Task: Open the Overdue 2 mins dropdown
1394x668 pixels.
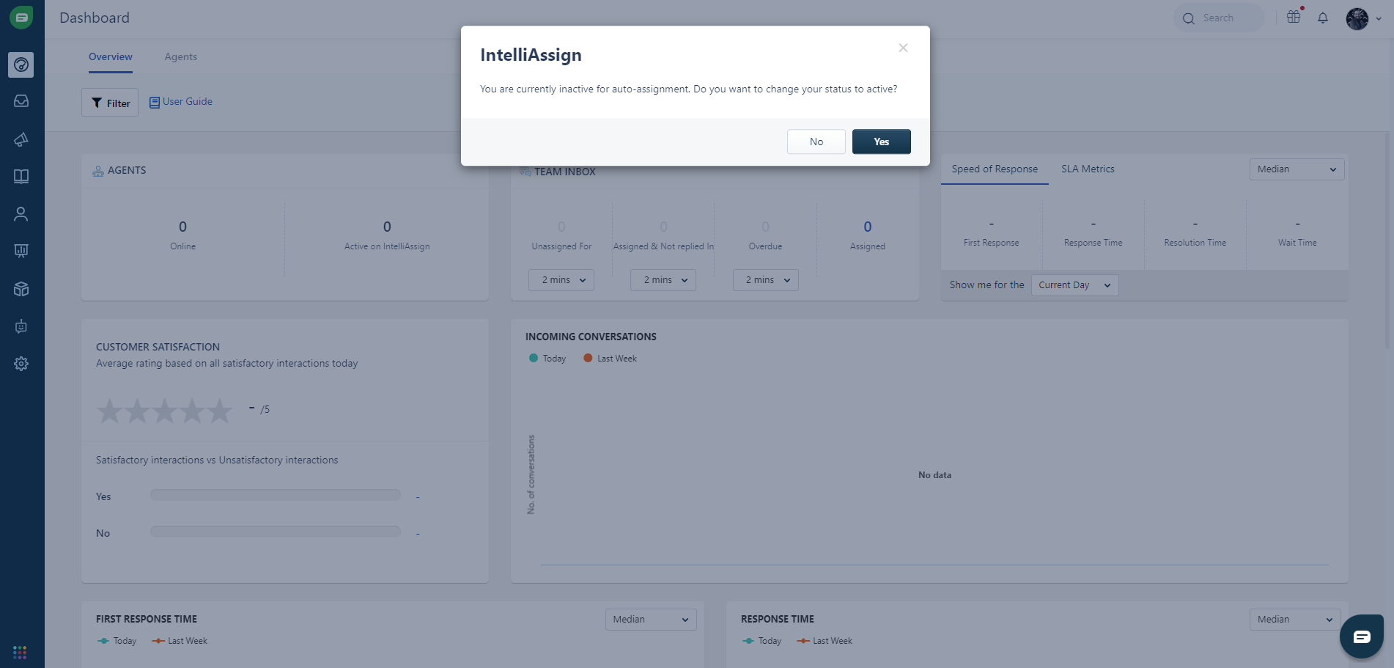Action: pos(766,280)
